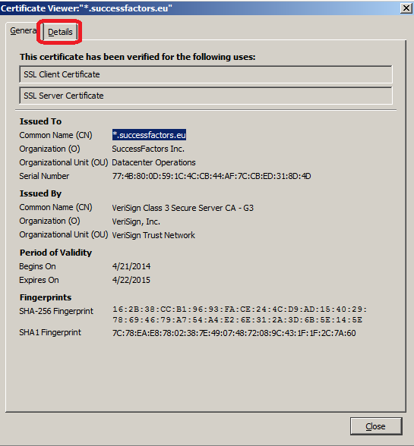The height and width of the screenshot is (446, 414).
Task: Click the SHA-256 Fingerprint label
Action: tap(56, 311)
